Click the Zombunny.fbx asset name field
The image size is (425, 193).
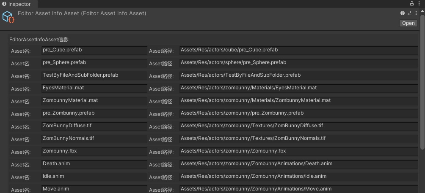(94, 152)
